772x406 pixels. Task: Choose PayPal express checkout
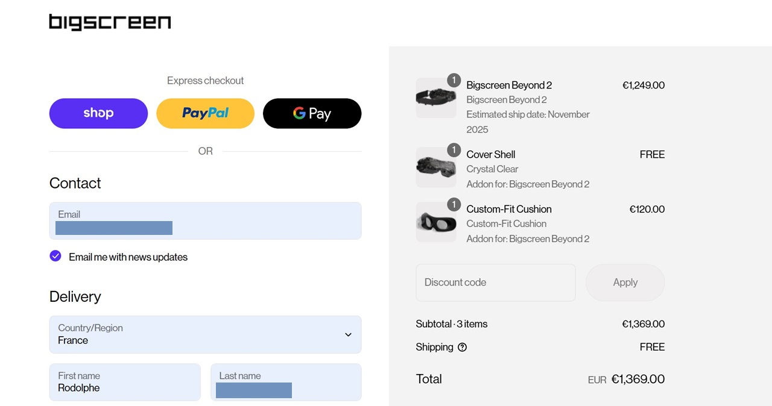[206, 113]
